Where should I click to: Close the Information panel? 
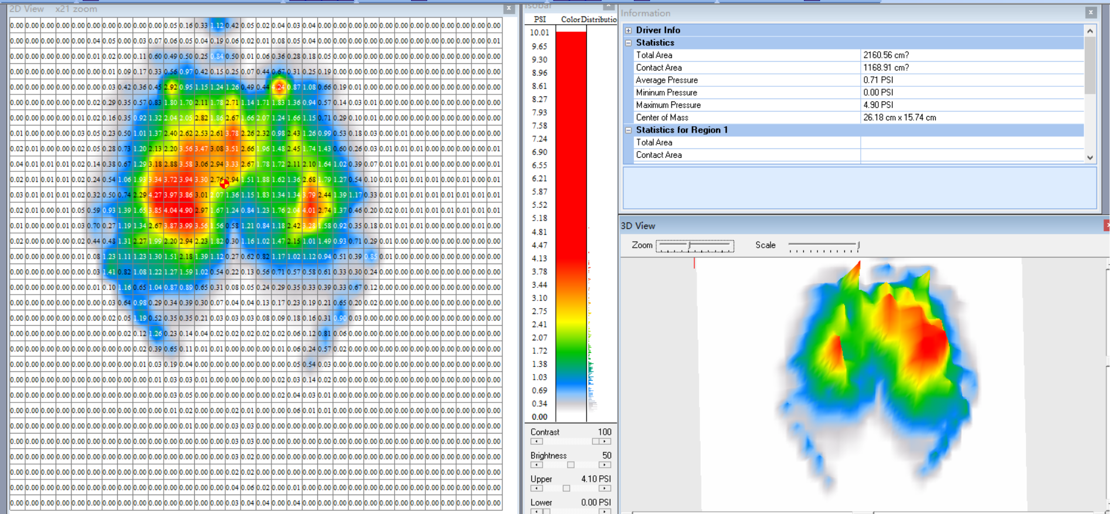(1091, 12)
